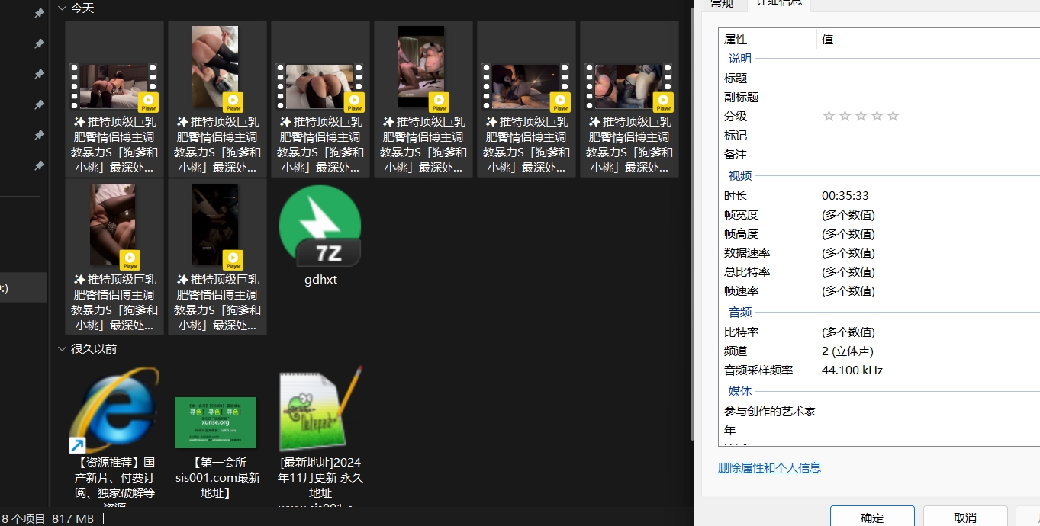Click the 值 column header
This screenshot has height=526, width=1040.
point(916,39)
